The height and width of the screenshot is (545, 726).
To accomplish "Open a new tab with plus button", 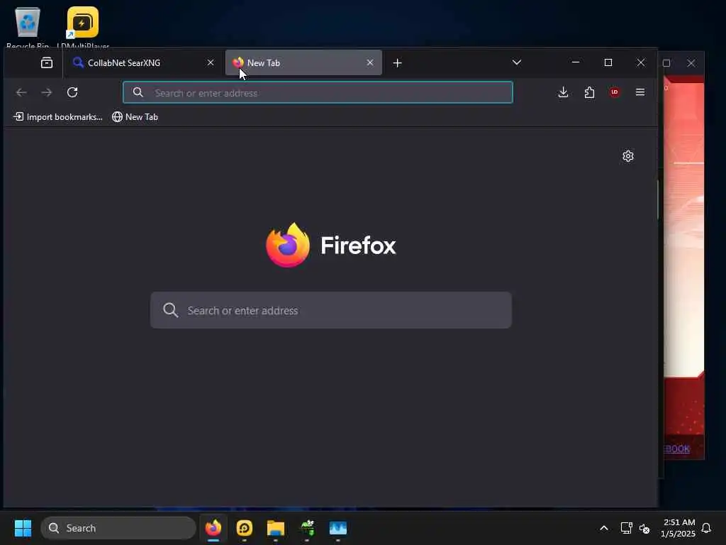I will click(397, 63).
